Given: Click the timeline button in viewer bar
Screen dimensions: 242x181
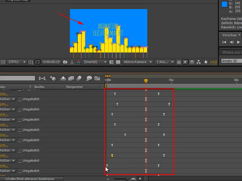Looking at the screenshot, I should 192,62.
